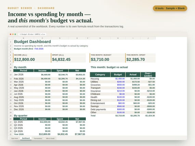Click the red close window dot
Screen dimensions: 195x146
point(11,34)
